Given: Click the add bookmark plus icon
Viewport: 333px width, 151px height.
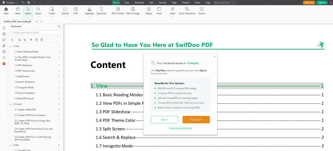Looking at the screenshot, I should click(31, 40).
